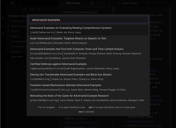Create a new folder from explorer toolbar
The height and width of the screenshot is (128, 176).
[31, 10]
